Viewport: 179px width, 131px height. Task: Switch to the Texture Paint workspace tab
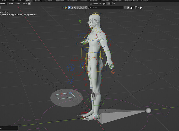[72, 1]
